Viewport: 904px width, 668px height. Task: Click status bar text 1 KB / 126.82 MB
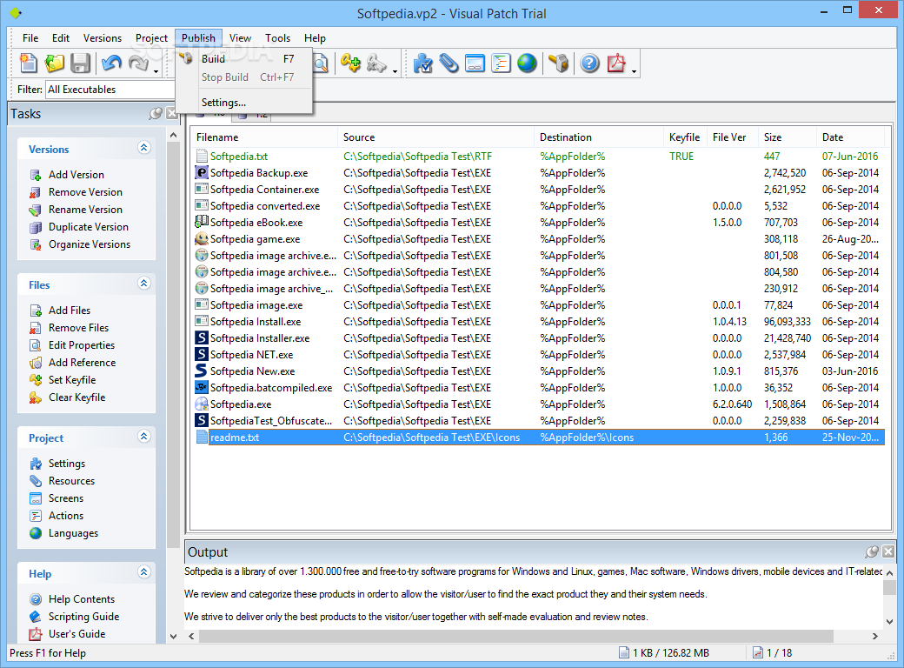(x=670, y=653)
